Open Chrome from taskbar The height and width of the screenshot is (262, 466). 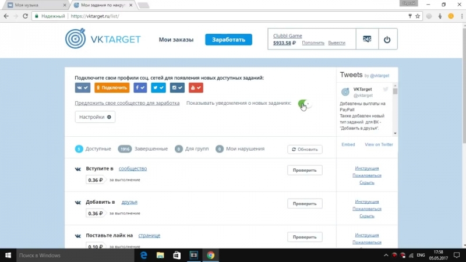tap(210, 255)
